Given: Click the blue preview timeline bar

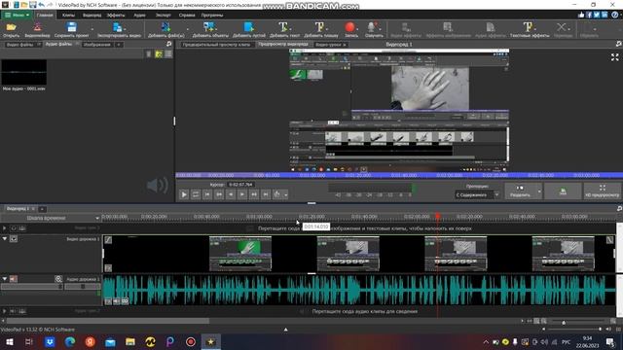Looking at the screenshot, I should pos(399,175).
